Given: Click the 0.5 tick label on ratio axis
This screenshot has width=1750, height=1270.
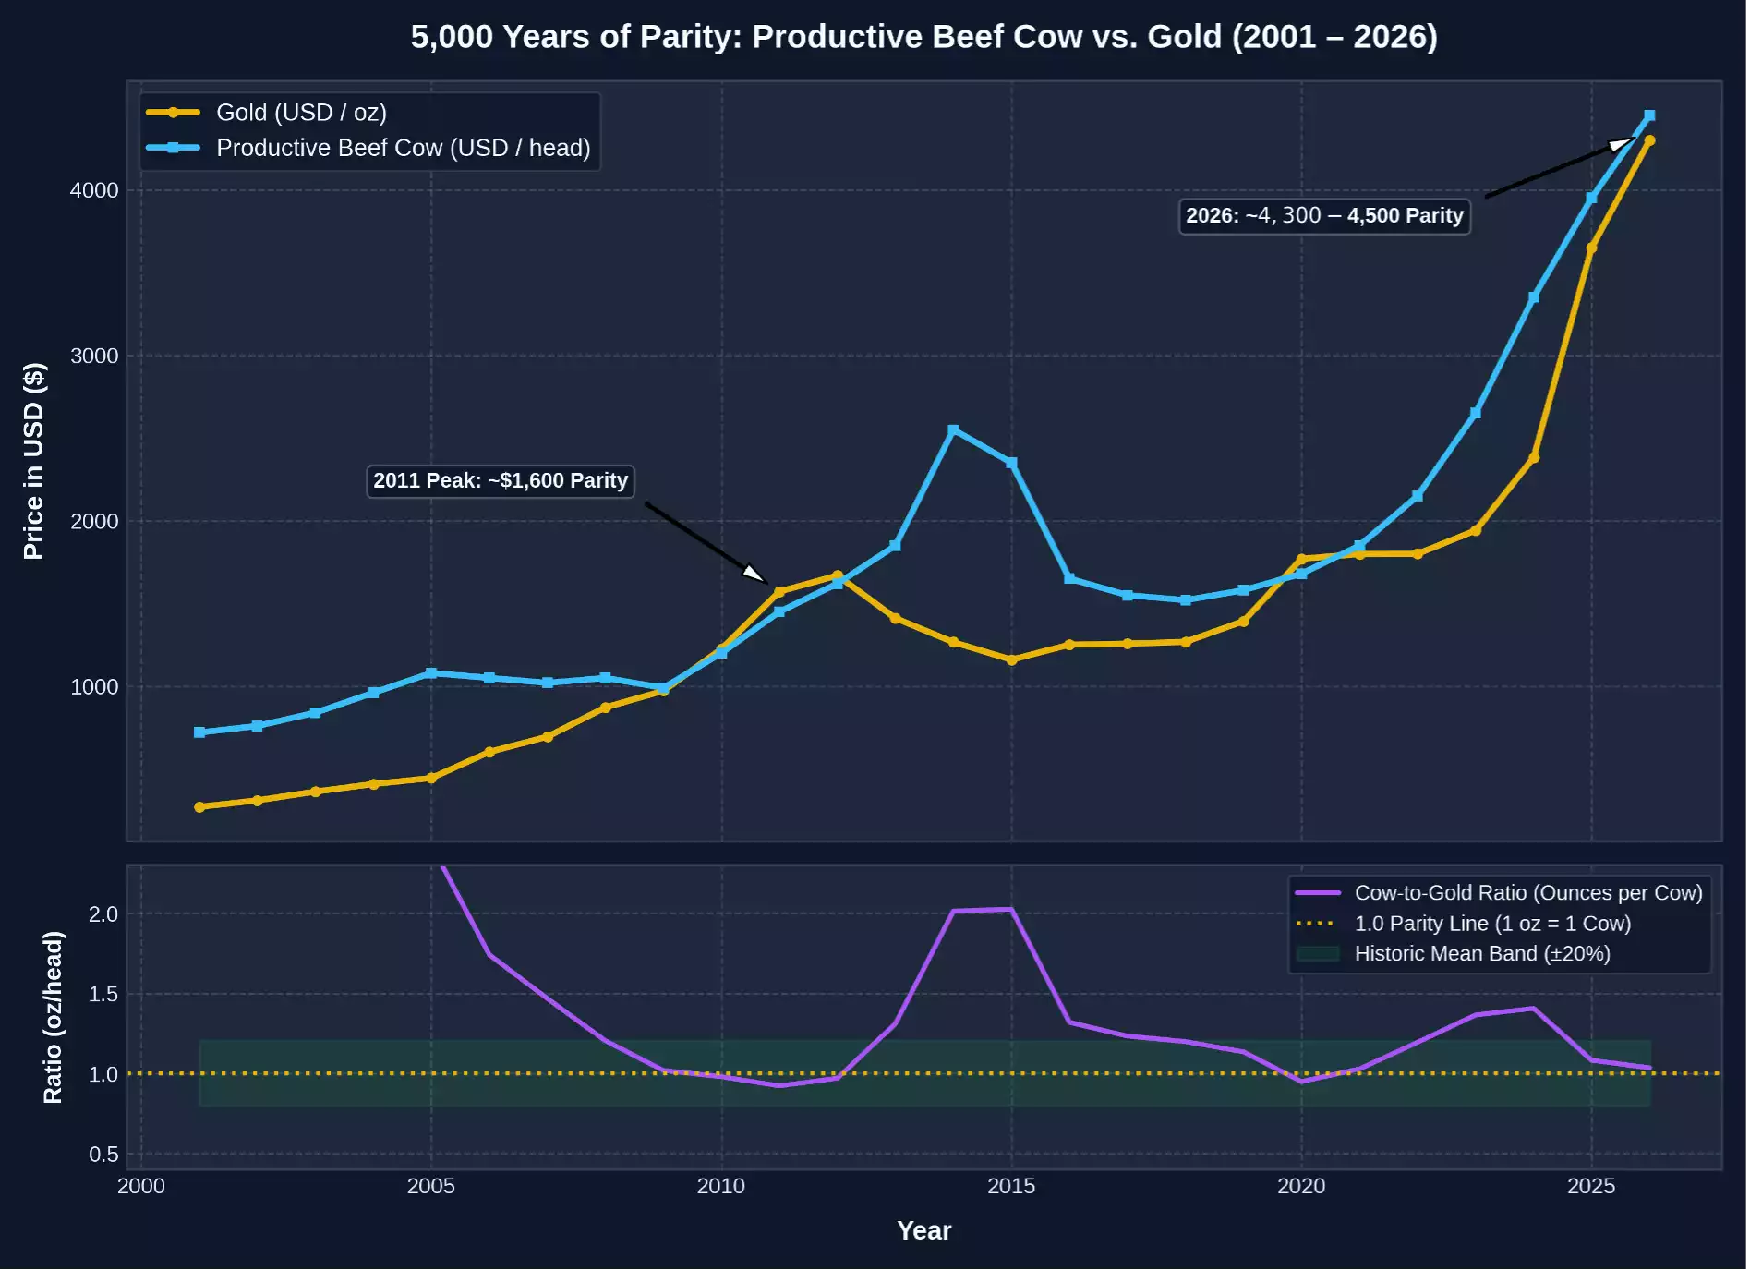Looking at the screenshot, I should pos(103,1155).
